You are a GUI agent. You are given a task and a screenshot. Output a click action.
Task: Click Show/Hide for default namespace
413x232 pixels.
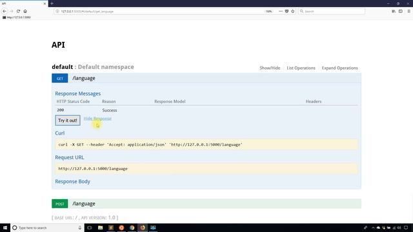click(x=270, y=68)
